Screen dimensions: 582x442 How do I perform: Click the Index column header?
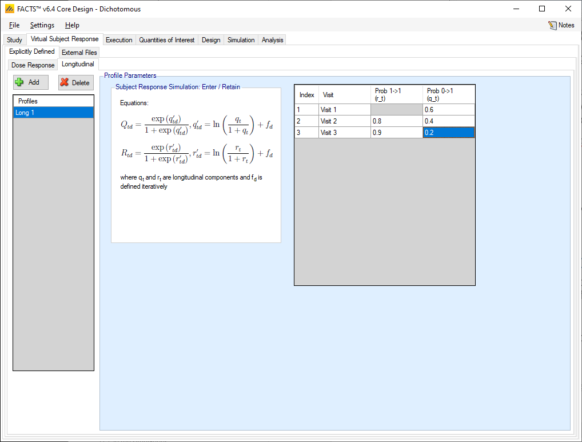point(306,95)
